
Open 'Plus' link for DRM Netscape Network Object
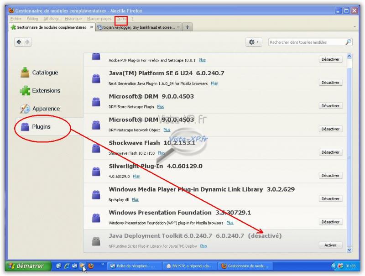[167, 130]
